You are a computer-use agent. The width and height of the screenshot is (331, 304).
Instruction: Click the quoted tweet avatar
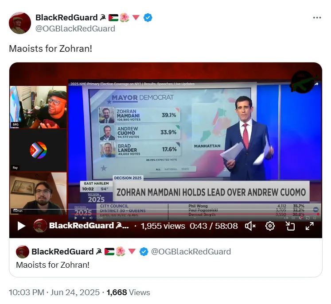[x=23, y=252]
